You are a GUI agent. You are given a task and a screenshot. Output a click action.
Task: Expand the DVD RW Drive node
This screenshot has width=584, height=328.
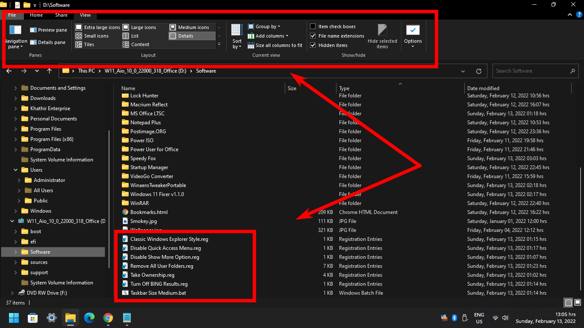tap(12, 293)
